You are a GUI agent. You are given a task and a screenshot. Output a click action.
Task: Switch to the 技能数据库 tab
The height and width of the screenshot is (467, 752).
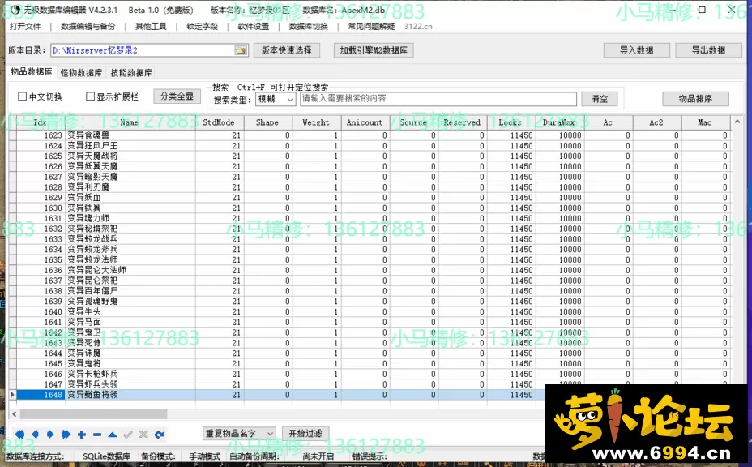point(131,73)
